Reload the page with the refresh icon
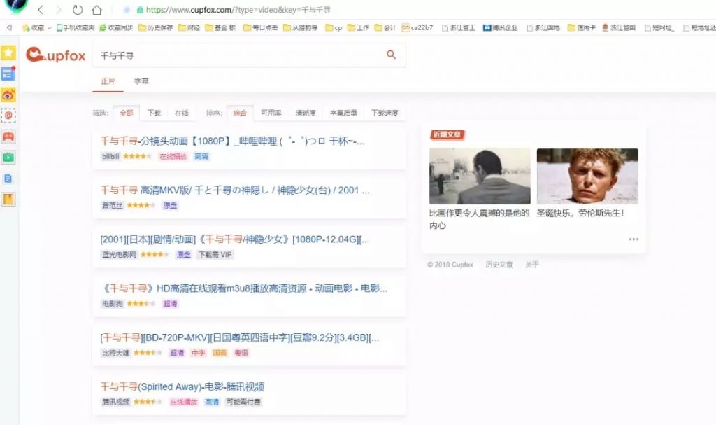Image resolution: width=716 pixels, height=425 pixels. tap(78, 10)
